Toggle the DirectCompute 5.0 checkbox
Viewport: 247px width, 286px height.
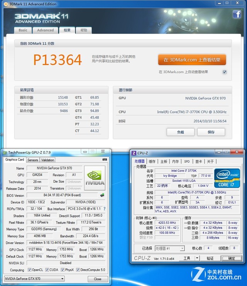click(78, 269)
